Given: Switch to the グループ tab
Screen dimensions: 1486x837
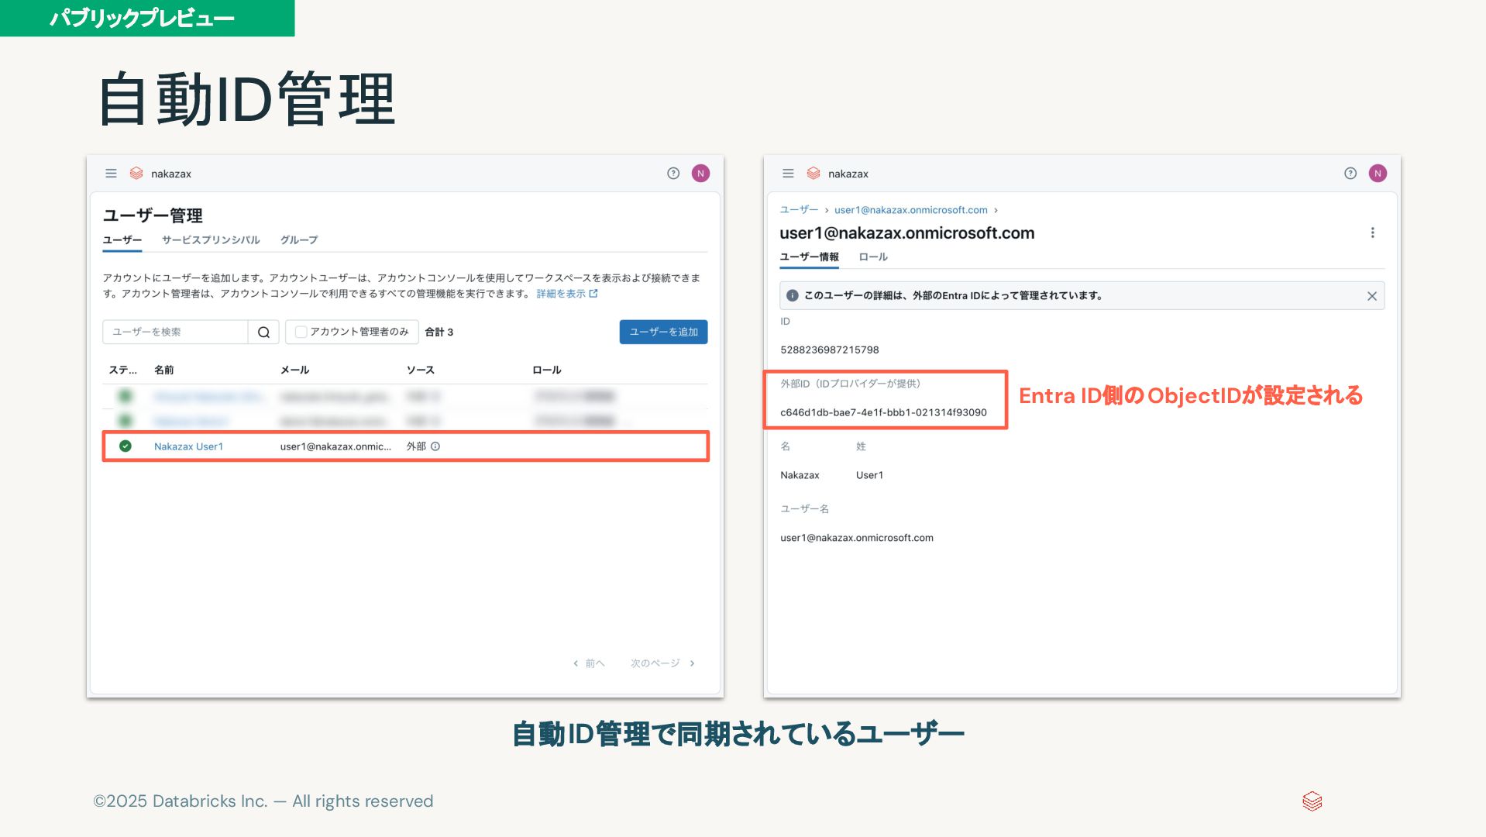Looking at the screenshot, I should 299,240.
